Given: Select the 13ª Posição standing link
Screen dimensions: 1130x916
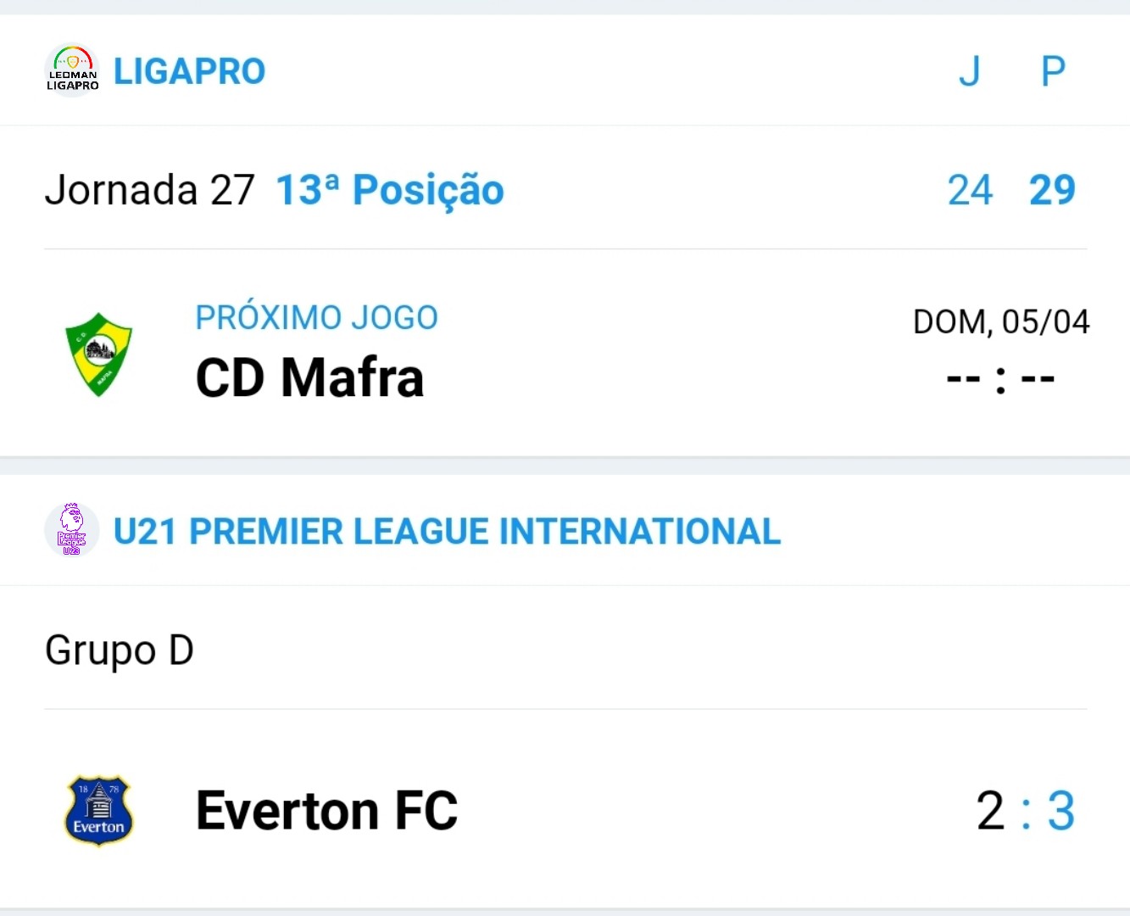Looking at the screenshot, I should tap(390, 190).
